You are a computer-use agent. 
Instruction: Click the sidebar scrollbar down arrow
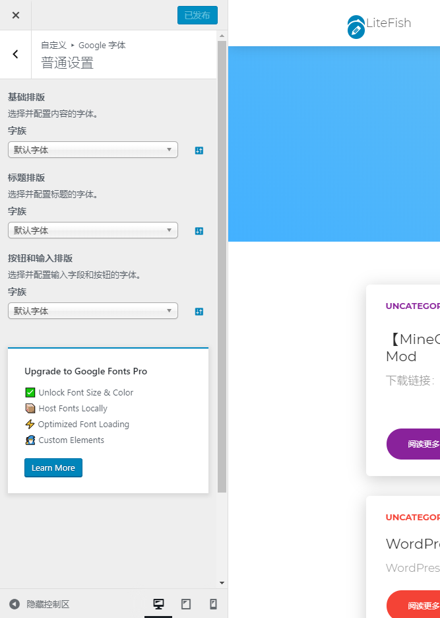[222, 583]
